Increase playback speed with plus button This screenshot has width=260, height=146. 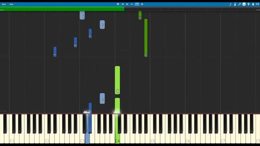(x=142, y=4)
